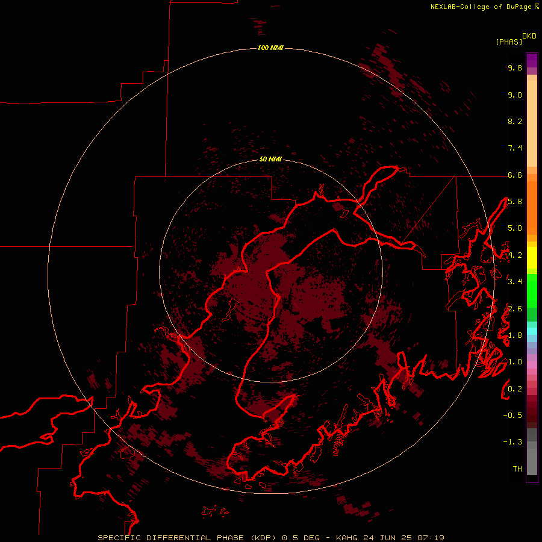Click the 6.6 scale value
This screenshot has width=542, height=542.
(515, 175)
